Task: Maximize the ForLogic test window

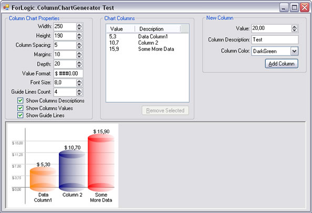Action: pyautogui.click(x=294, y=7)
